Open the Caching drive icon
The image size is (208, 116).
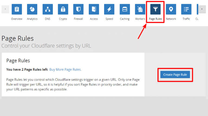125,9
